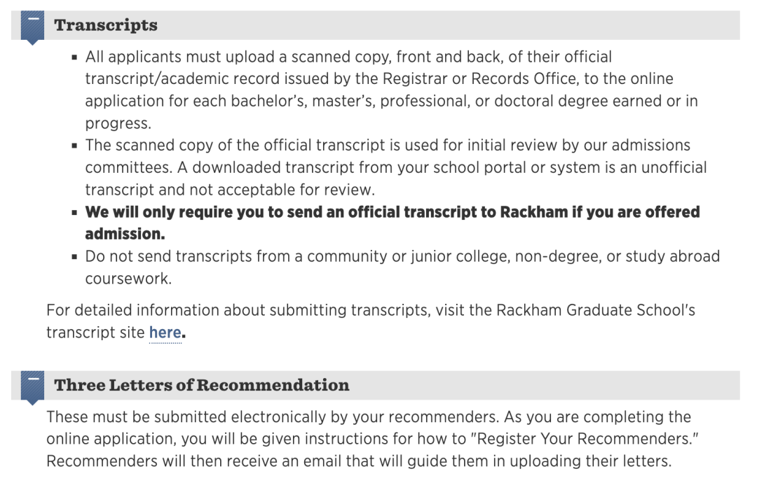Collapse the Transcripts section via minus icon
This screenshot has width=757, height=497.
32,27
